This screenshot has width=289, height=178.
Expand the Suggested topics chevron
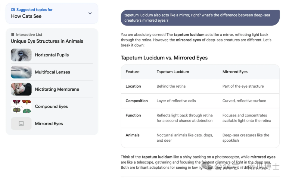[90, 13]
